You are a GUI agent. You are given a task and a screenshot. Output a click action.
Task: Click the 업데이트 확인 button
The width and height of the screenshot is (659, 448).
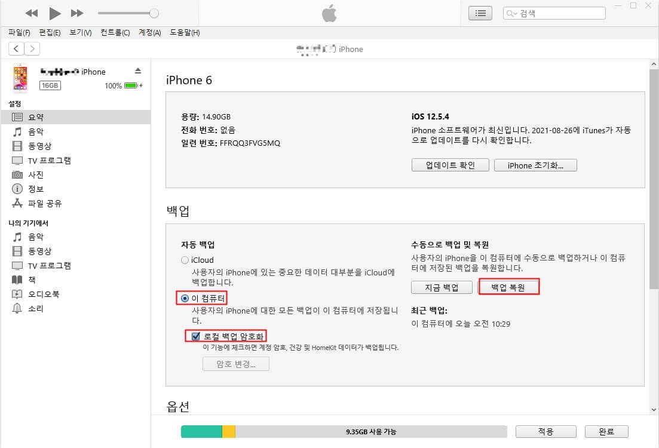(450, 165)
